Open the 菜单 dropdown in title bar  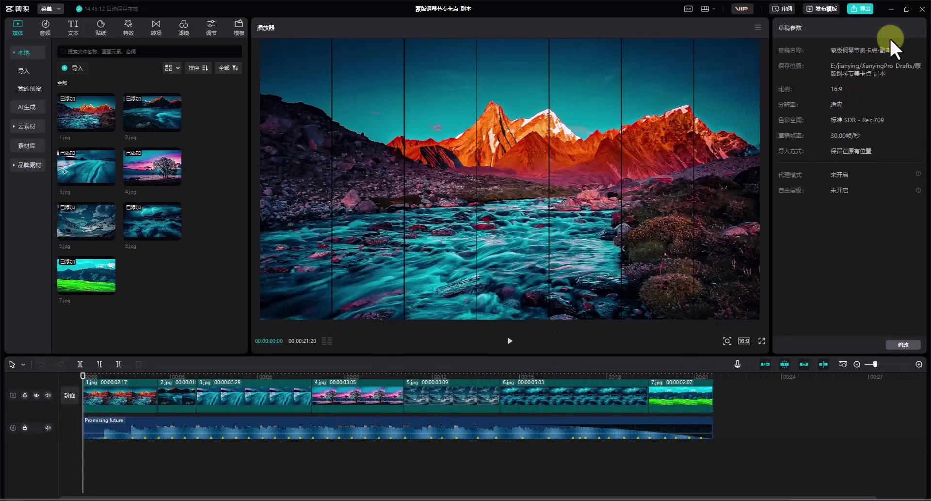(50, 9)
